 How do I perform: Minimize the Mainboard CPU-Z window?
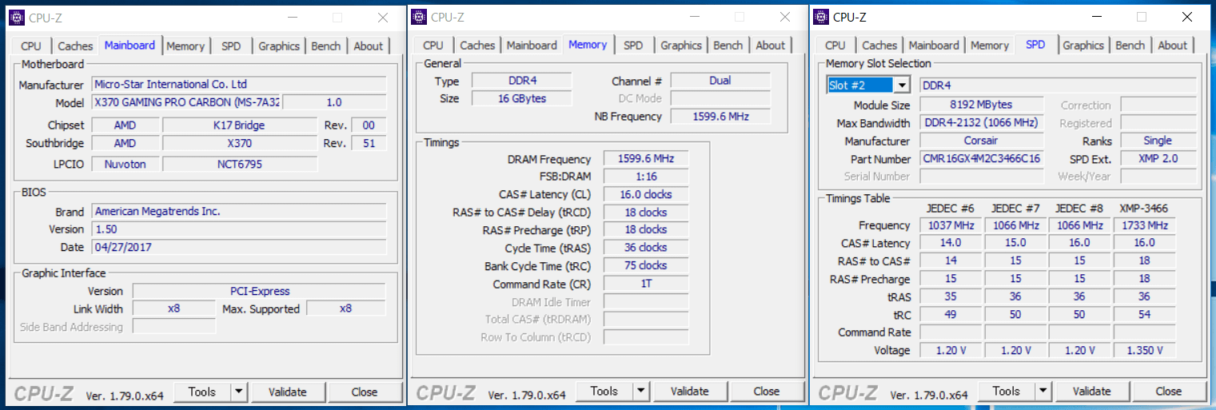tap(292, 18)
